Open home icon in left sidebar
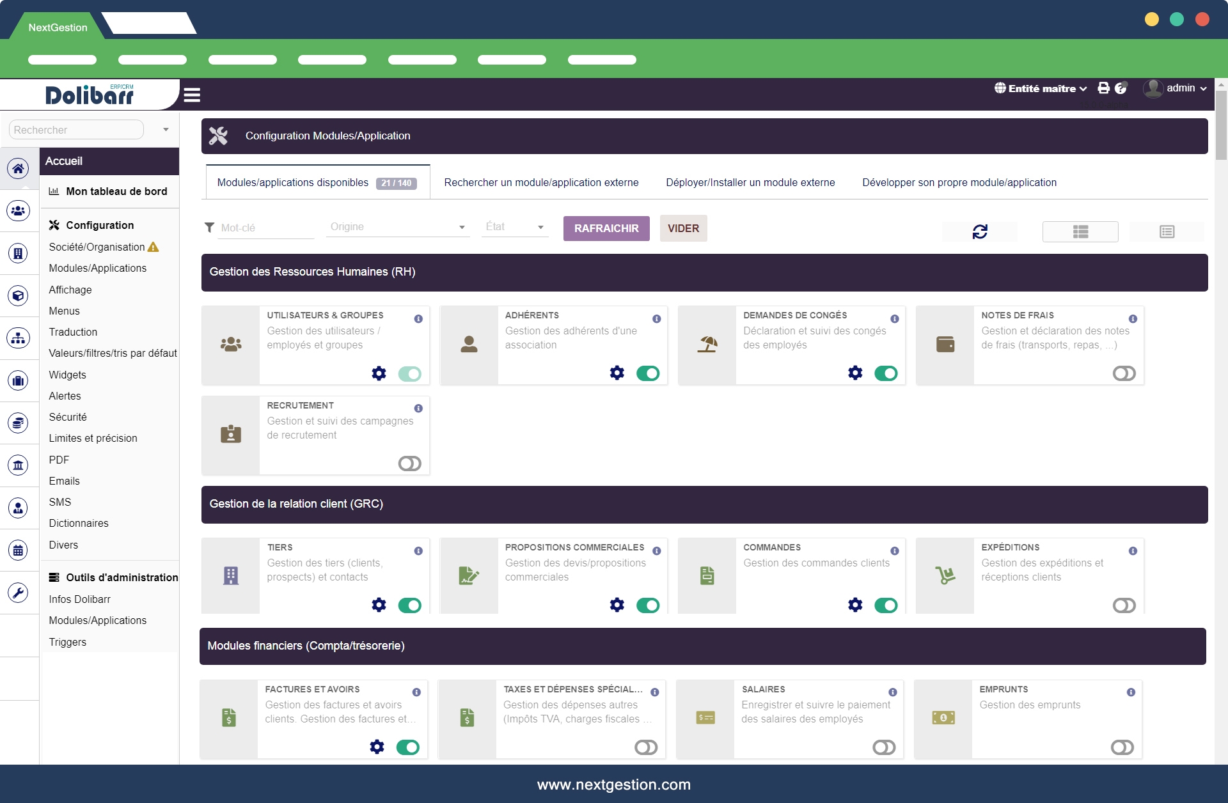Image resolution: width=1228 pixels, height=803 pixels. [19, 169]
